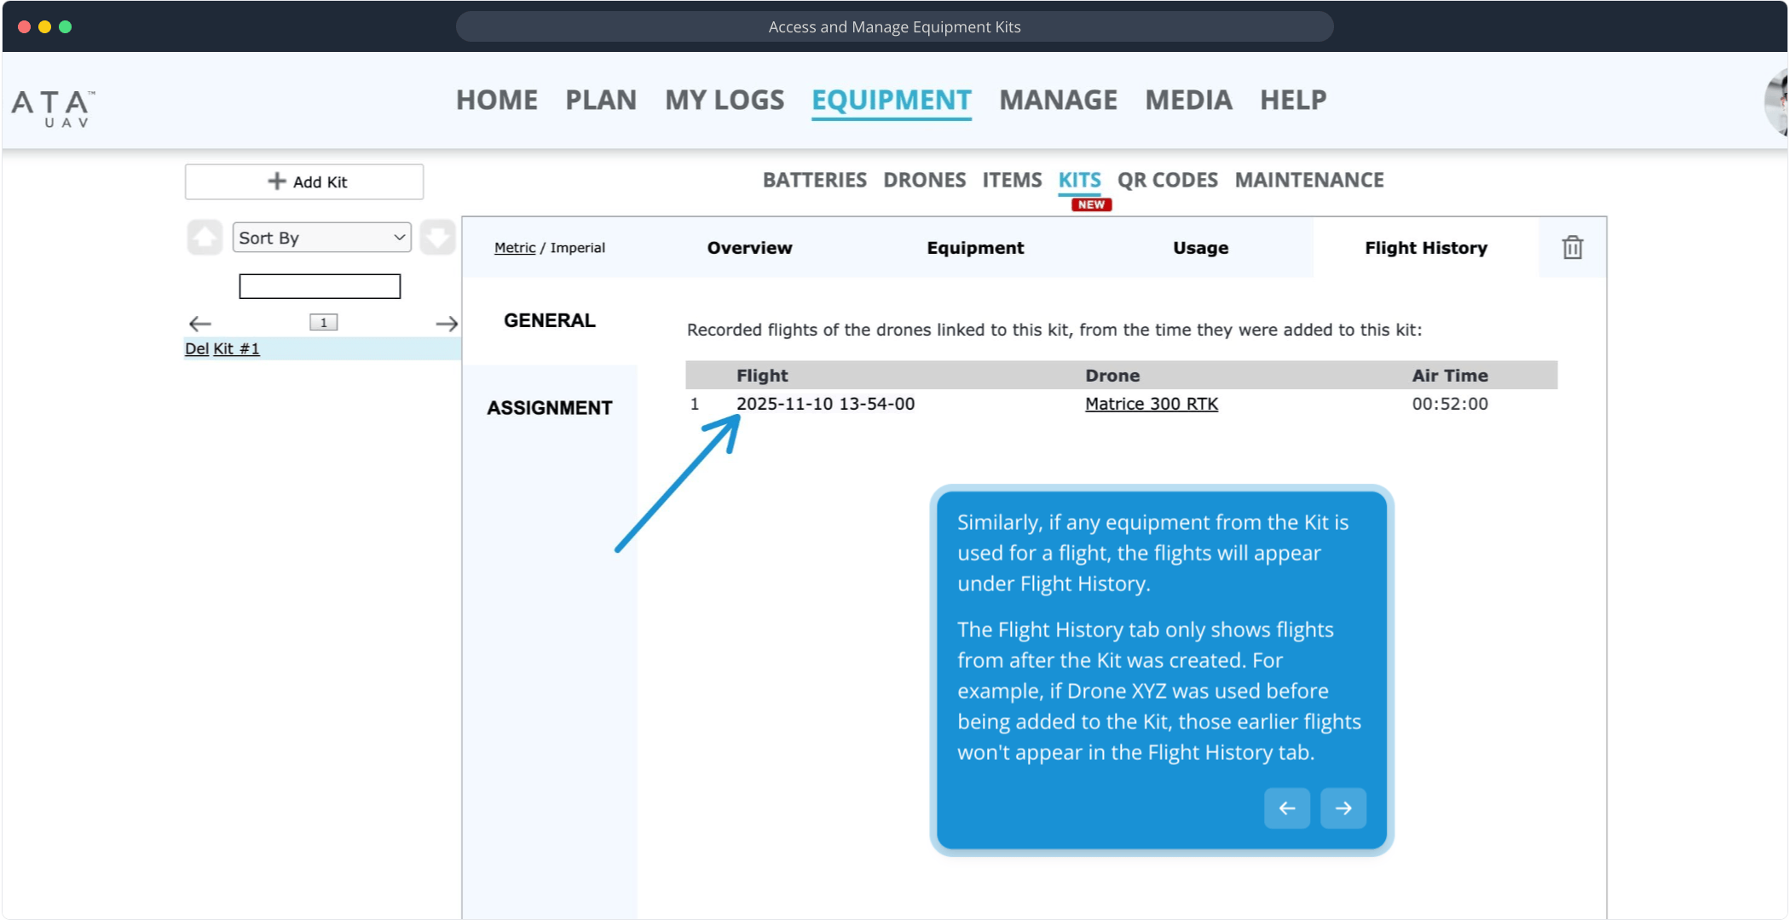Click the tooltip back arrow button
The image size is (1790, 920).
click(x=1286, y=808)
